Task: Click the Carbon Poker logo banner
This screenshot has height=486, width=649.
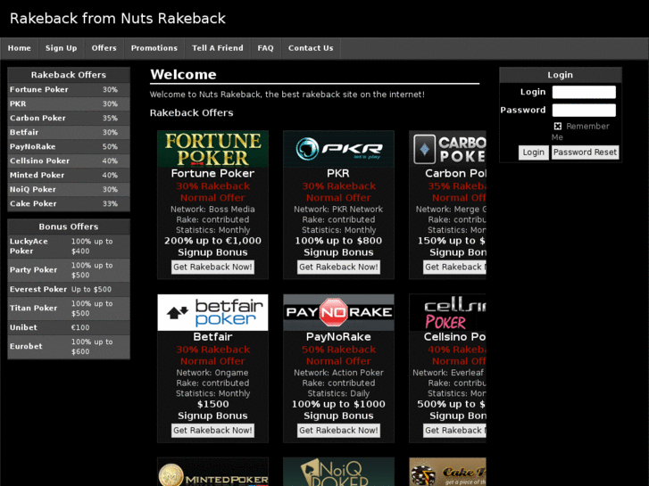Action: (x=448, y=149)
